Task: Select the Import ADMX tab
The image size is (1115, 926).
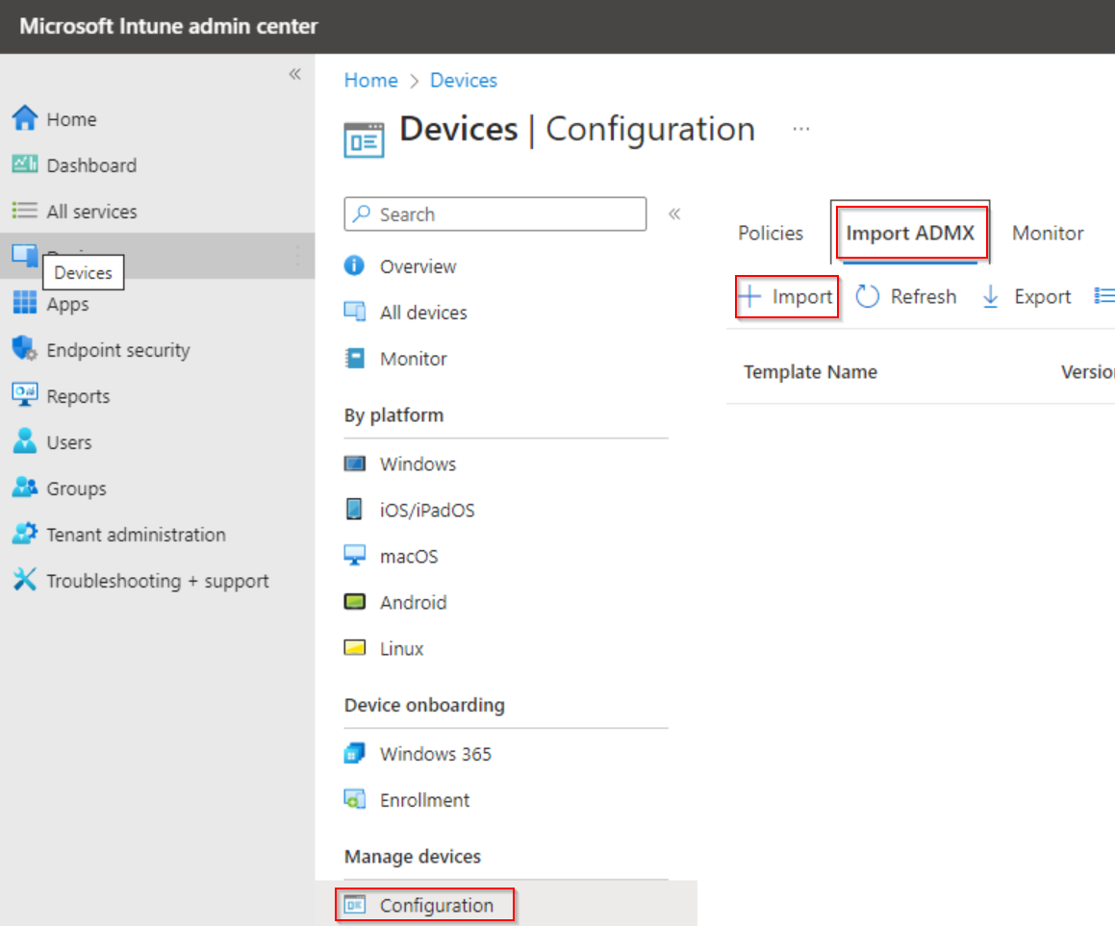Action: 910,233
